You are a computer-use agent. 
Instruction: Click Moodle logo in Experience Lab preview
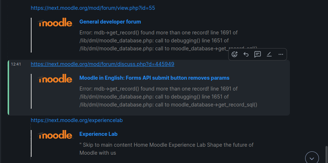click(55, 134)
